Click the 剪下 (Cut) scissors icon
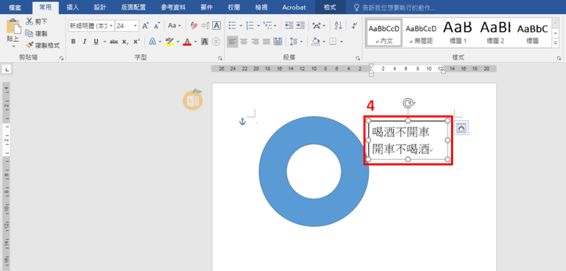This screenshot has width=566, height=271. (x=30, y=22)
